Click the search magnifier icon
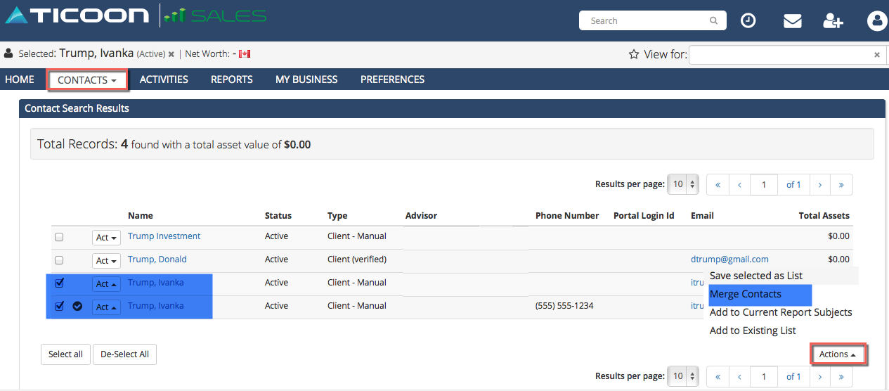Screen dimensions: 889x391 click(x=714, y=21)
